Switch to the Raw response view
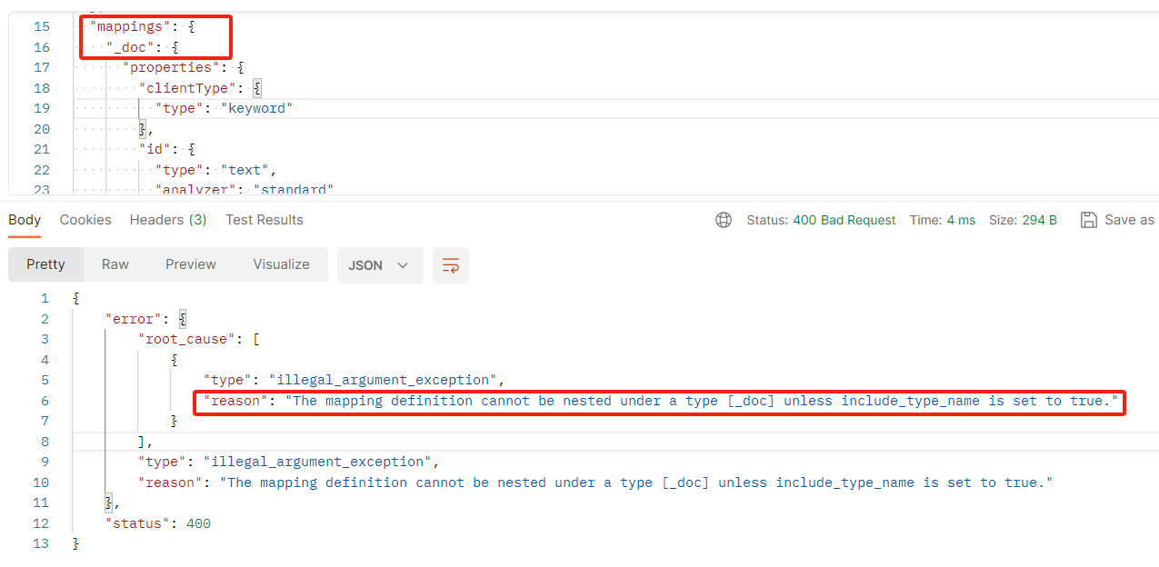 click(115, 264)
